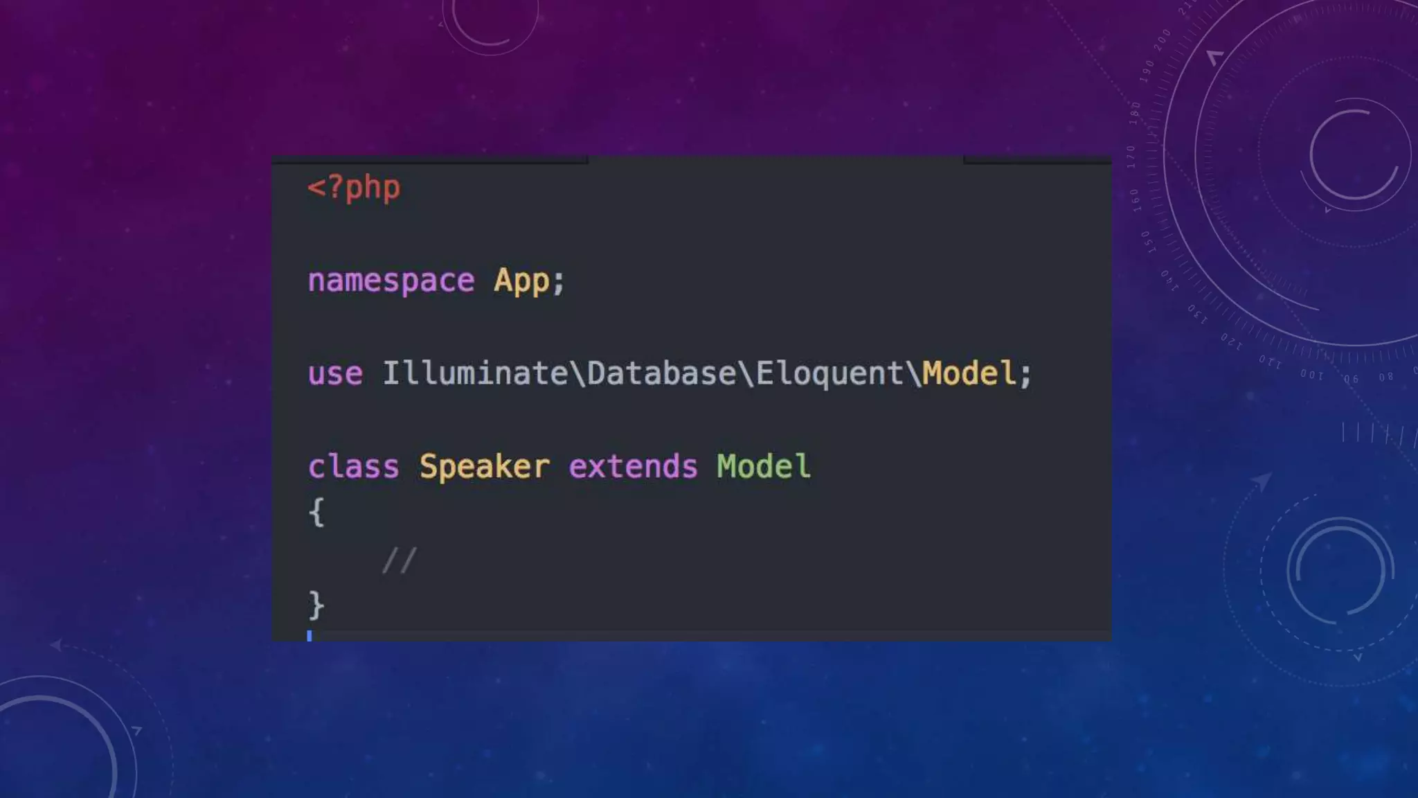Click the large circular dial graphic top-right
Screen dimensions: 1418x798
[x=1354, y=154]
